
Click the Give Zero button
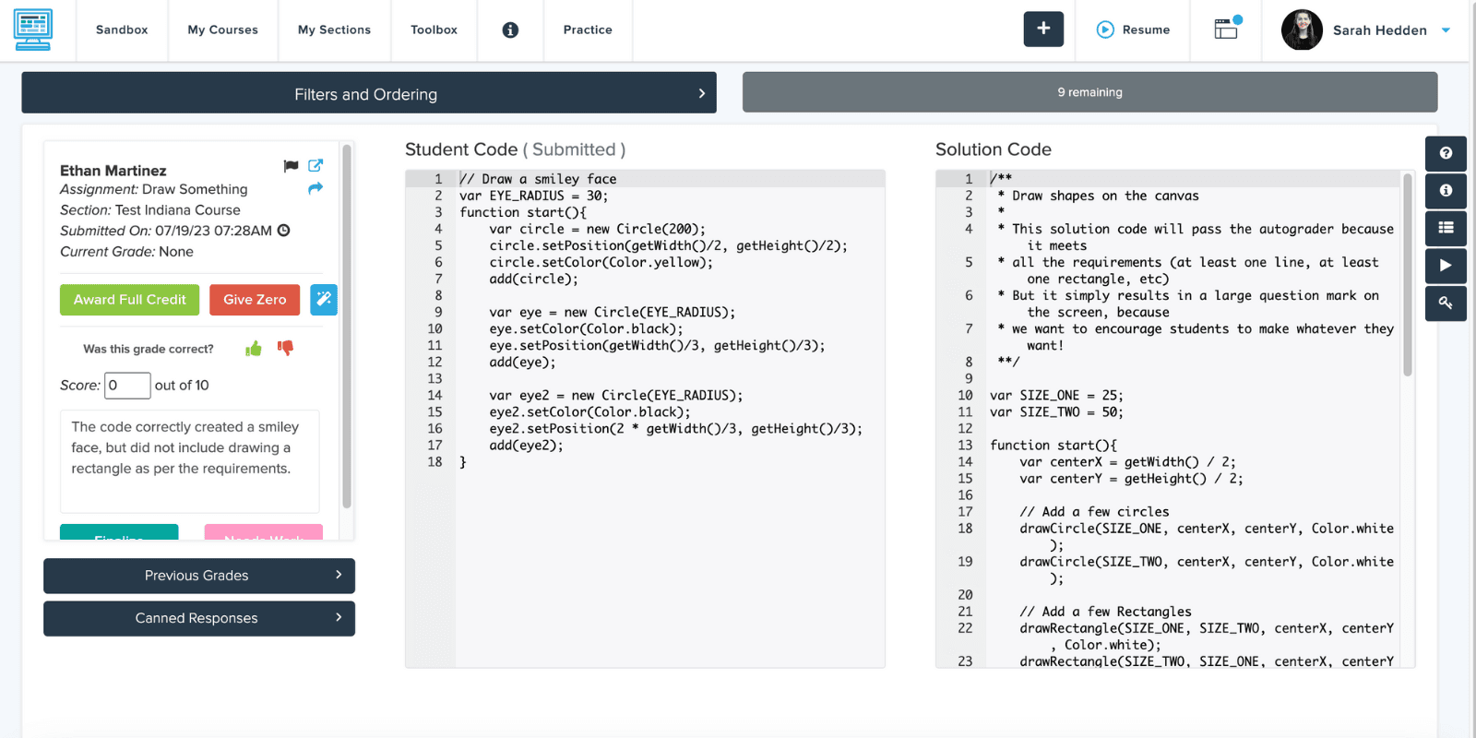[255, 300]
